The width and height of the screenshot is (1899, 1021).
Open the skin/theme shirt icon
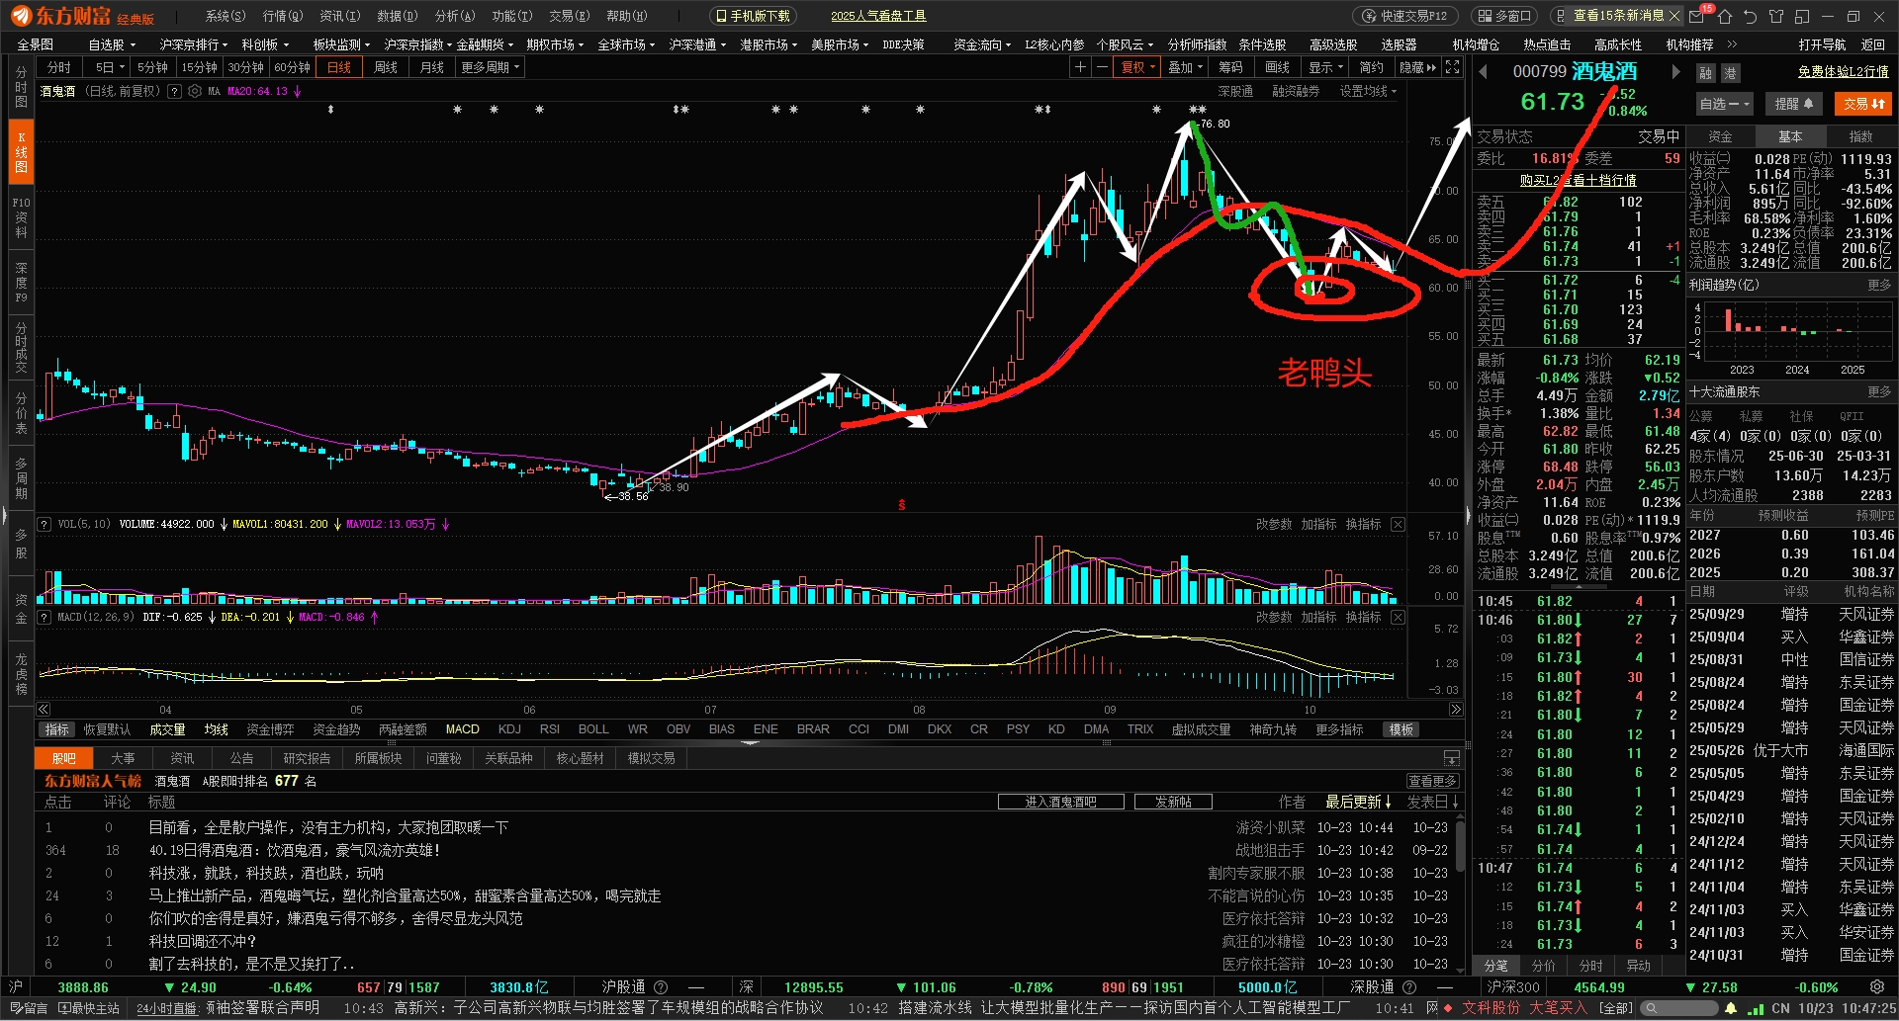click(x=1776, y=16)
